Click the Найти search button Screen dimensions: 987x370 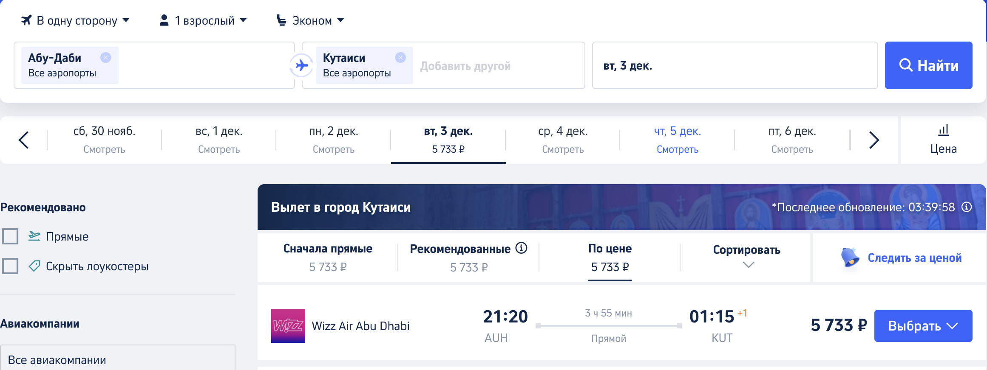tap(928, 65)
